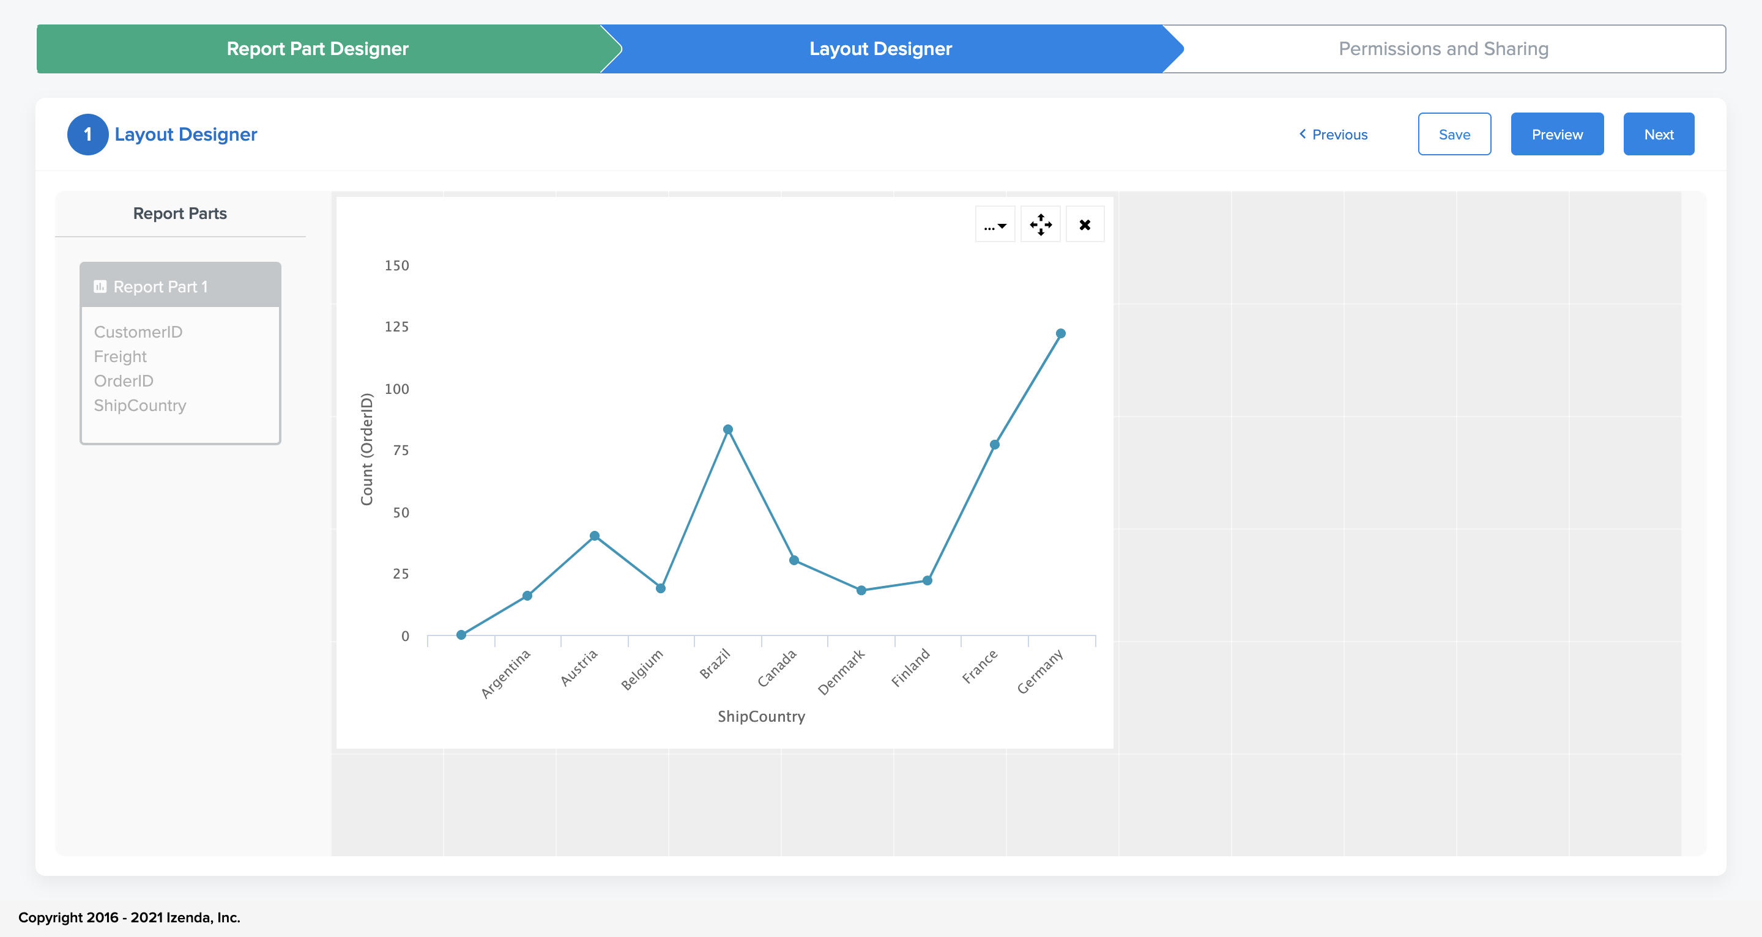The image size is (1762, 937).
Task: Click the Austria data point marker
Action: [x=595, y=536]
